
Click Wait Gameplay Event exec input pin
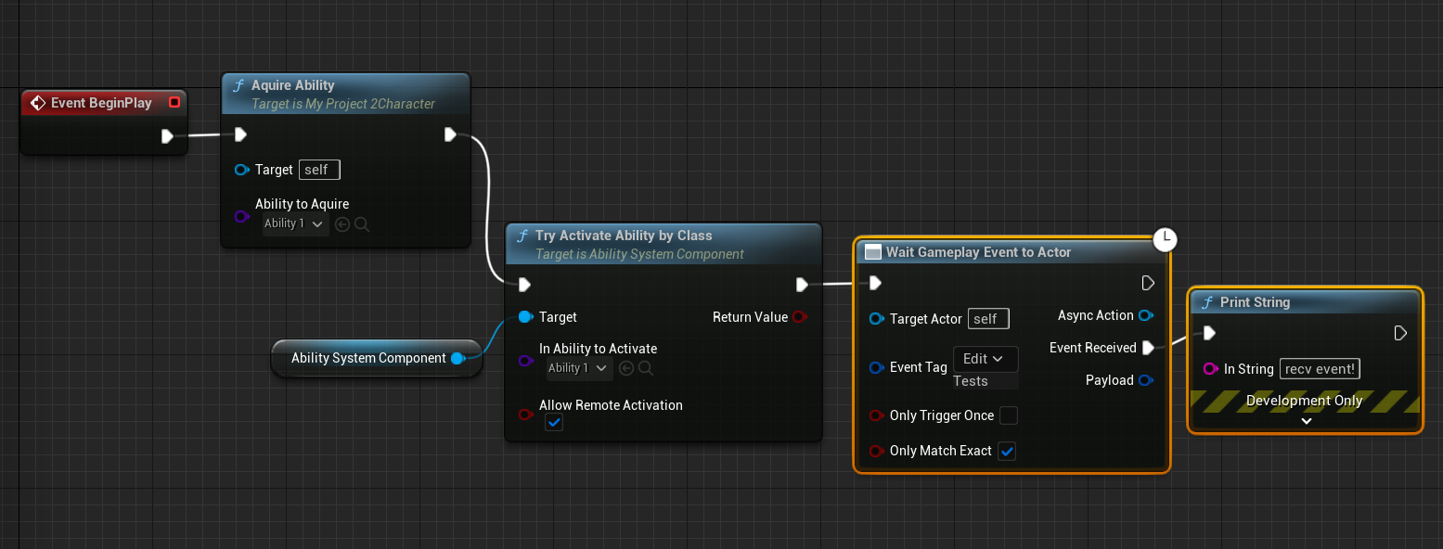(874, 283)
